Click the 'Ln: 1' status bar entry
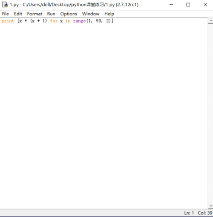 point(189,213)
